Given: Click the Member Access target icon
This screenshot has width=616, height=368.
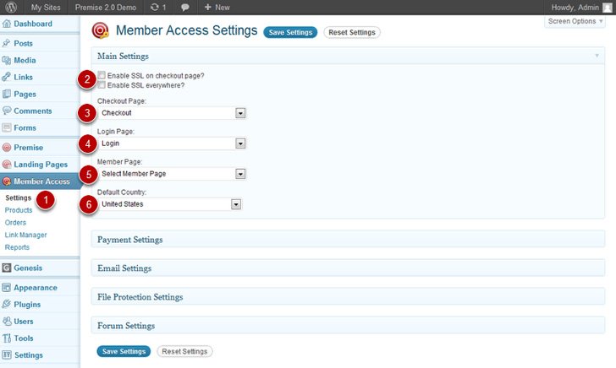Looking at the screenshot, I should tap(7, 181).
